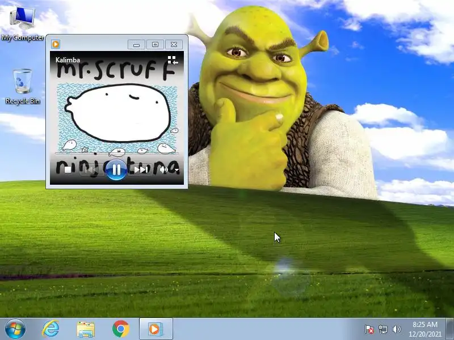Open the system volume tray icon
454x340 pixels.
click(396, 329)
